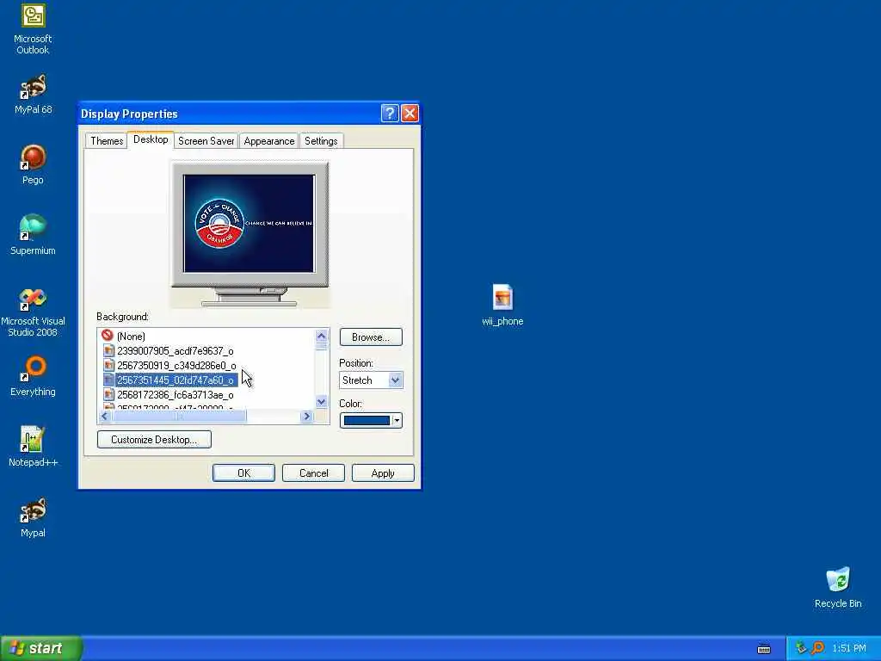Click Cancel in Display Properties
Viewport: 881px width, 661px height.
click(x=313, y=473)
